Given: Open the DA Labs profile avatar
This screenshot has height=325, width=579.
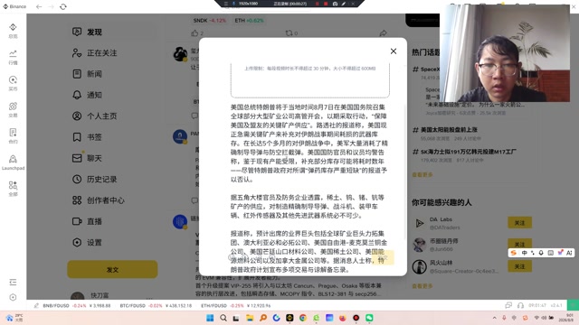Looking at the screenshot, I should point(420,223).
